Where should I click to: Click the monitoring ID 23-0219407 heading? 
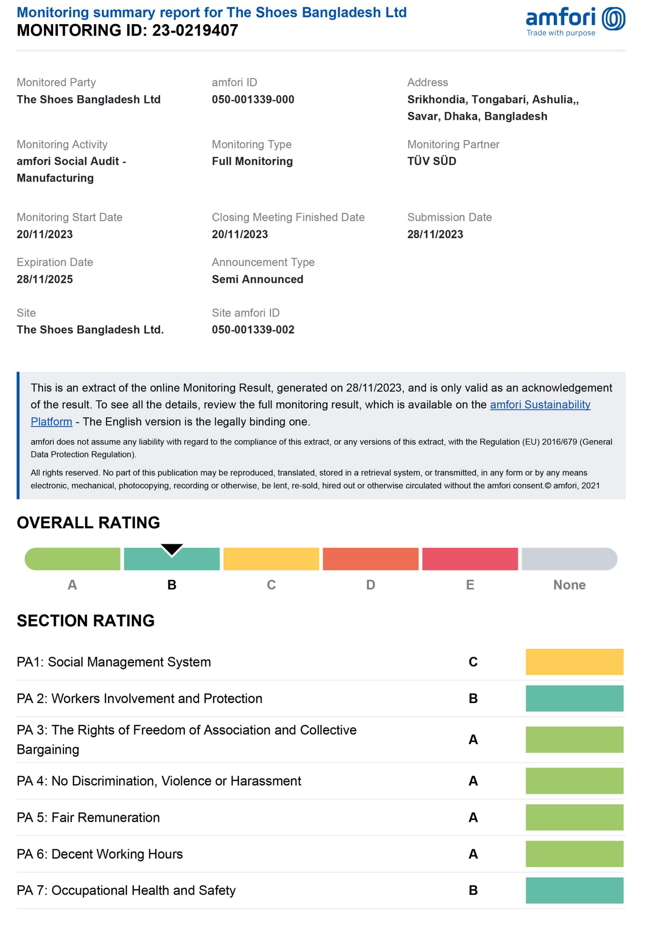[127, 30]
